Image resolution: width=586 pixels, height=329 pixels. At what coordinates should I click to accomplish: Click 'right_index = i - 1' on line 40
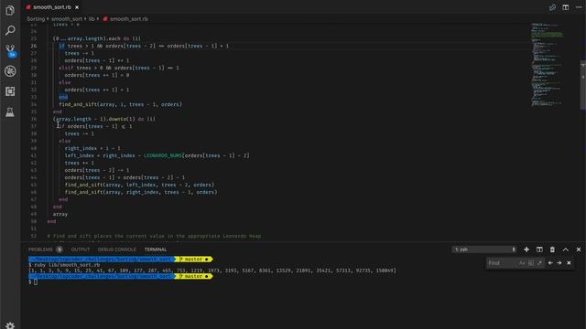[x=92, y=148]
